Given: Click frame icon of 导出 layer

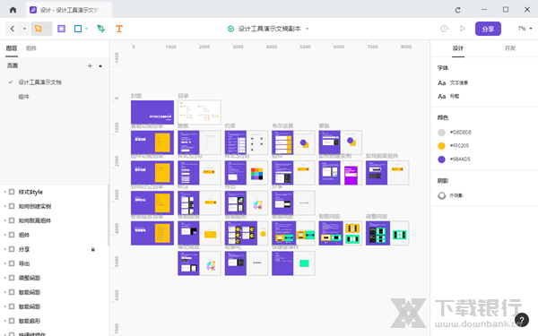Looking at the screenshot, I should click(x=12, y=263).
